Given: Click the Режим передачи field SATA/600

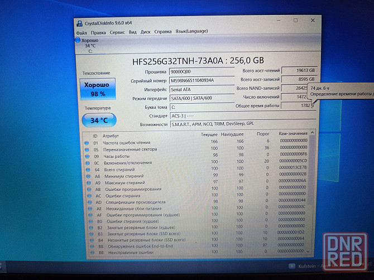Looking at the screenshot, I should [202, 98].
